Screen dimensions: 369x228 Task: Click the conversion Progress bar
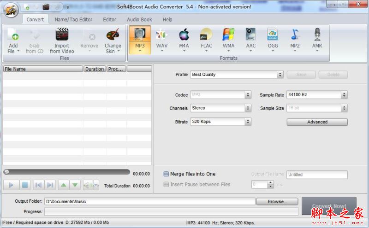[171, 211]
